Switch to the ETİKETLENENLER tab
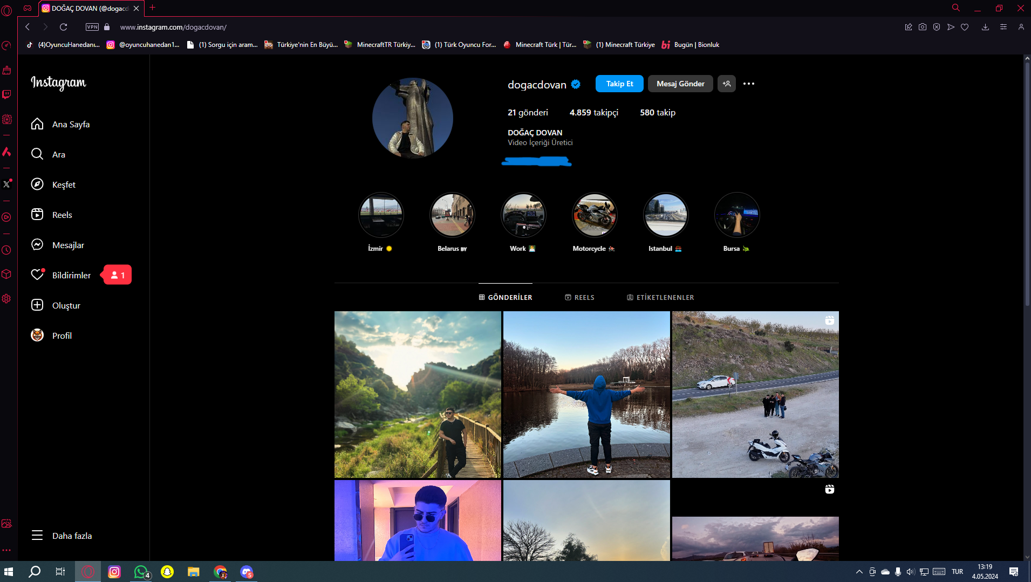Screen dimensions: 1031x582 tap(660, 297)
